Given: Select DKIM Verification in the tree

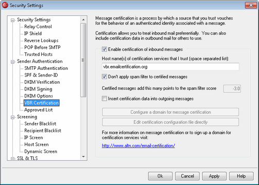Looking at the screenshot, I should point(42,82).
